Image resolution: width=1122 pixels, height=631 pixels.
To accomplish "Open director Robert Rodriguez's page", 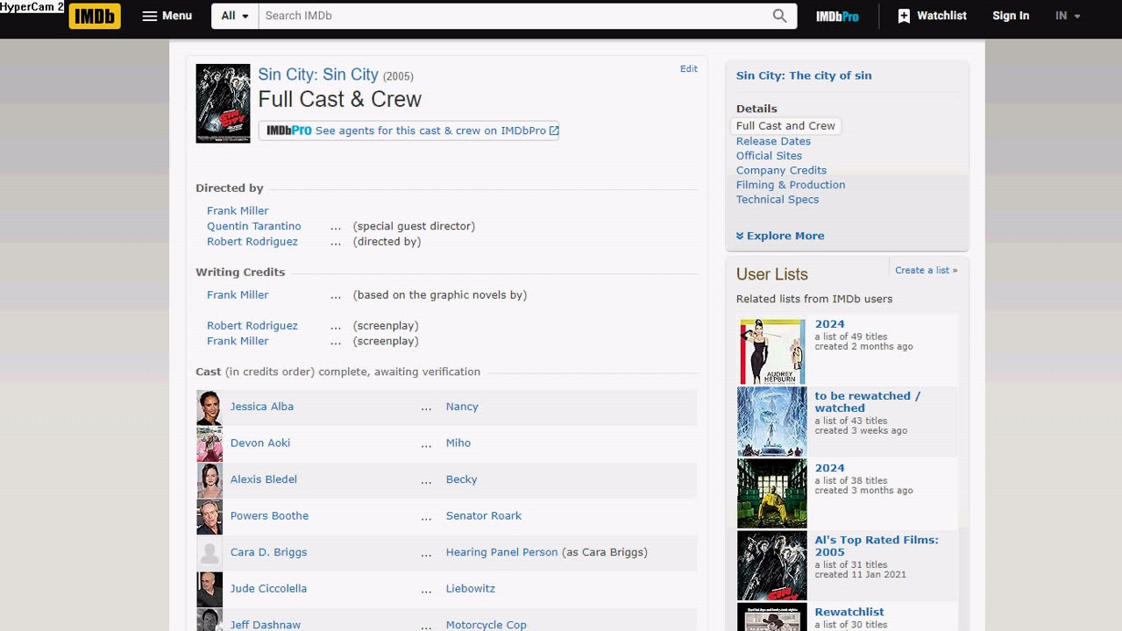I will coord(252,241).
